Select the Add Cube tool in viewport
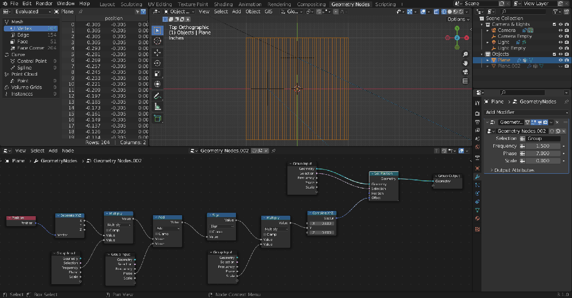This screenshot has height=298, width=572. click(157, 119)
